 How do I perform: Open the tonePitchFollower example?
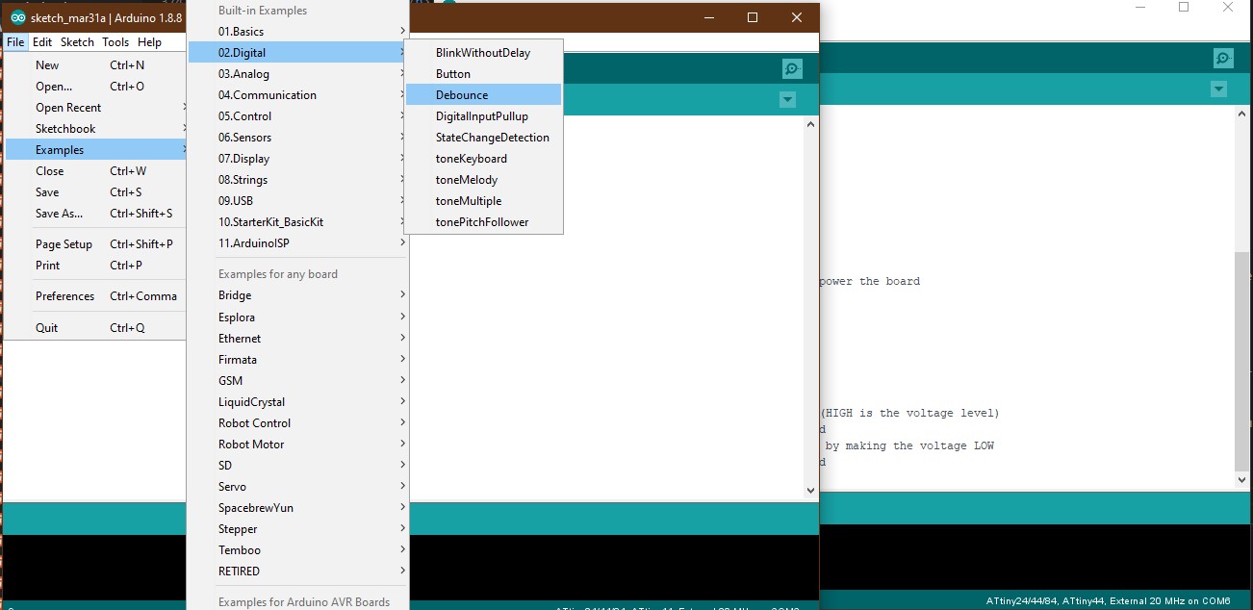coord(483,222)
